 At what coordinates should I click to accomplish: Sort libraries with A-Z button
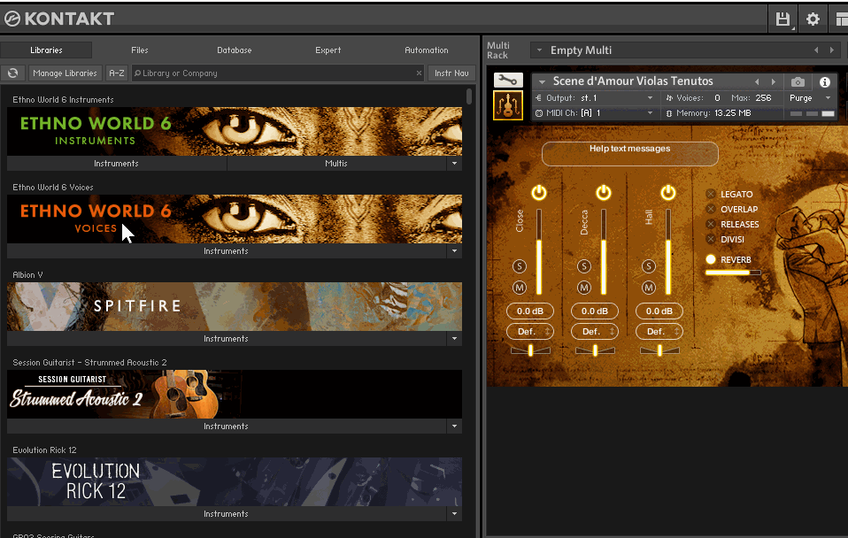click(117, 73)
